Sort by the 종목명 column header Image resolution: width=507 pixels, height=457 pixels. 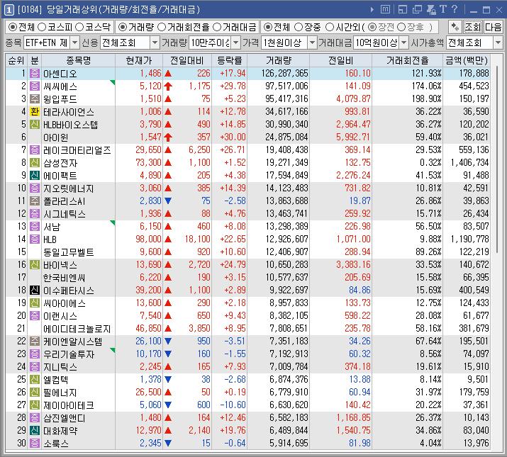point(78,60)
